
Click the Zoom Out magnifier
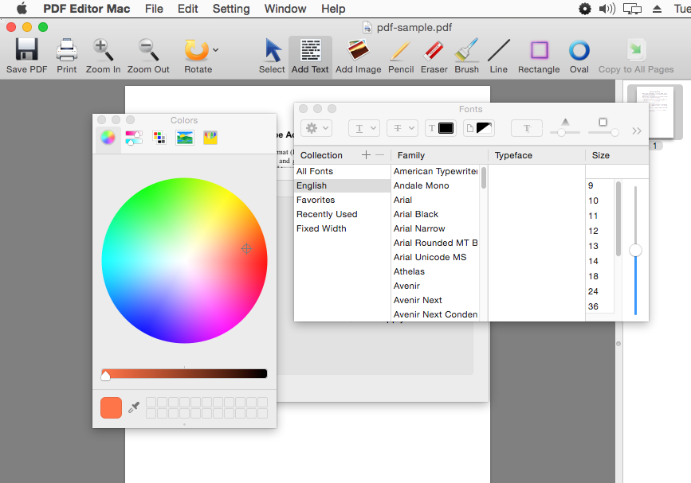point(148,49)
